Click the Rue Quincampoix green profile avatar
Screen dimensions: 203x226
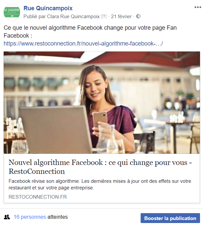point(12,12)
